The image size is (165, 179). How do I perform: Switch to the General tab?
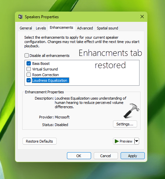point(26,28)
